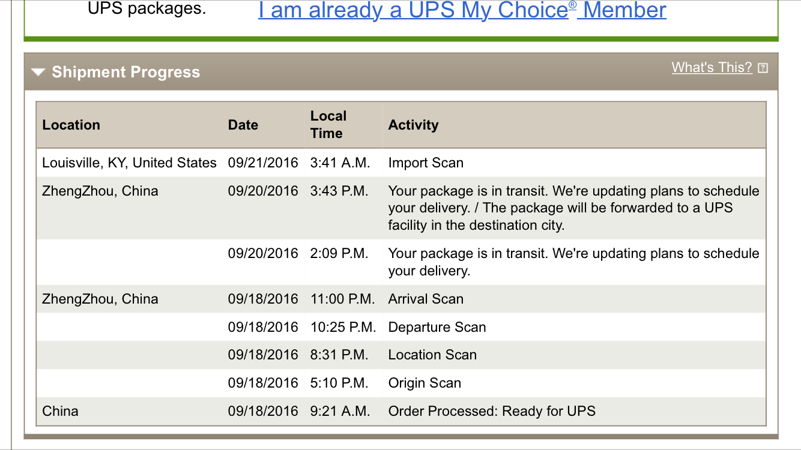This screenshot has height=450, width=801.
Task: Click Order Processed: Ready for UPS entry
Action: click(492, 411)
